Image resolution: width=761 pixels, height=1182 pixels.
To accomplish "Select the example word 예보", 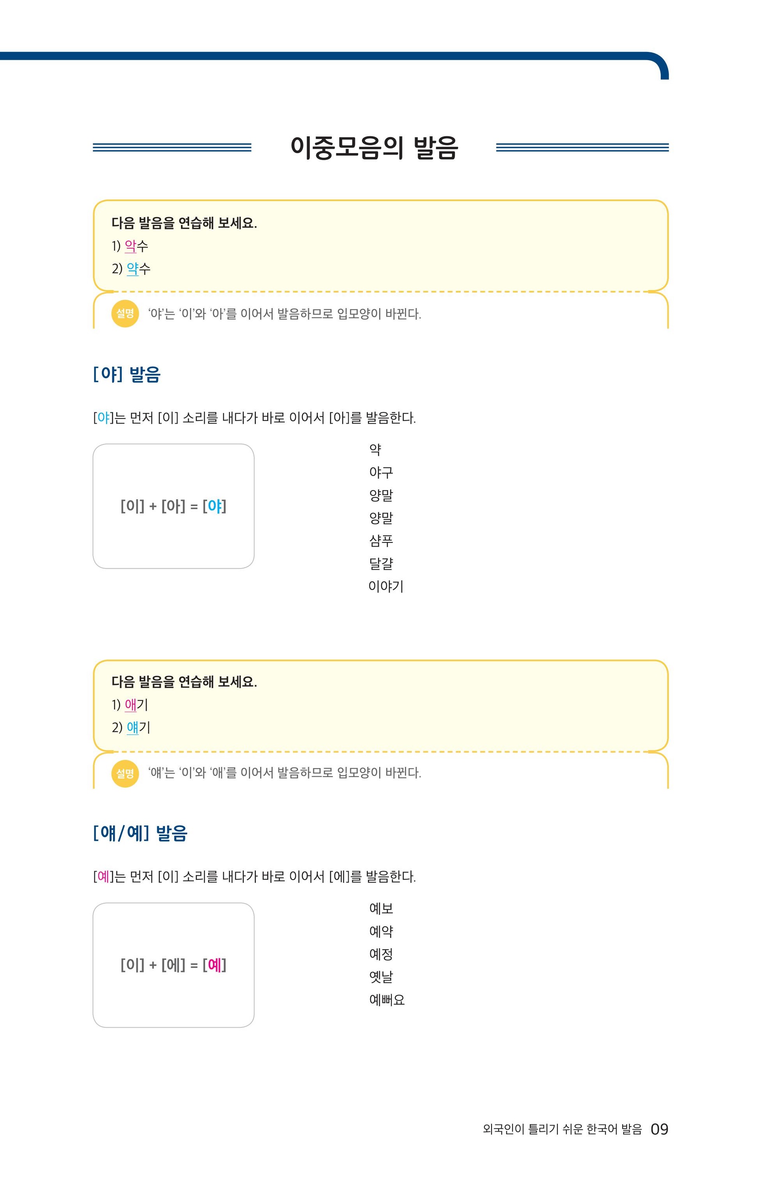I will (x=381, y=909).
